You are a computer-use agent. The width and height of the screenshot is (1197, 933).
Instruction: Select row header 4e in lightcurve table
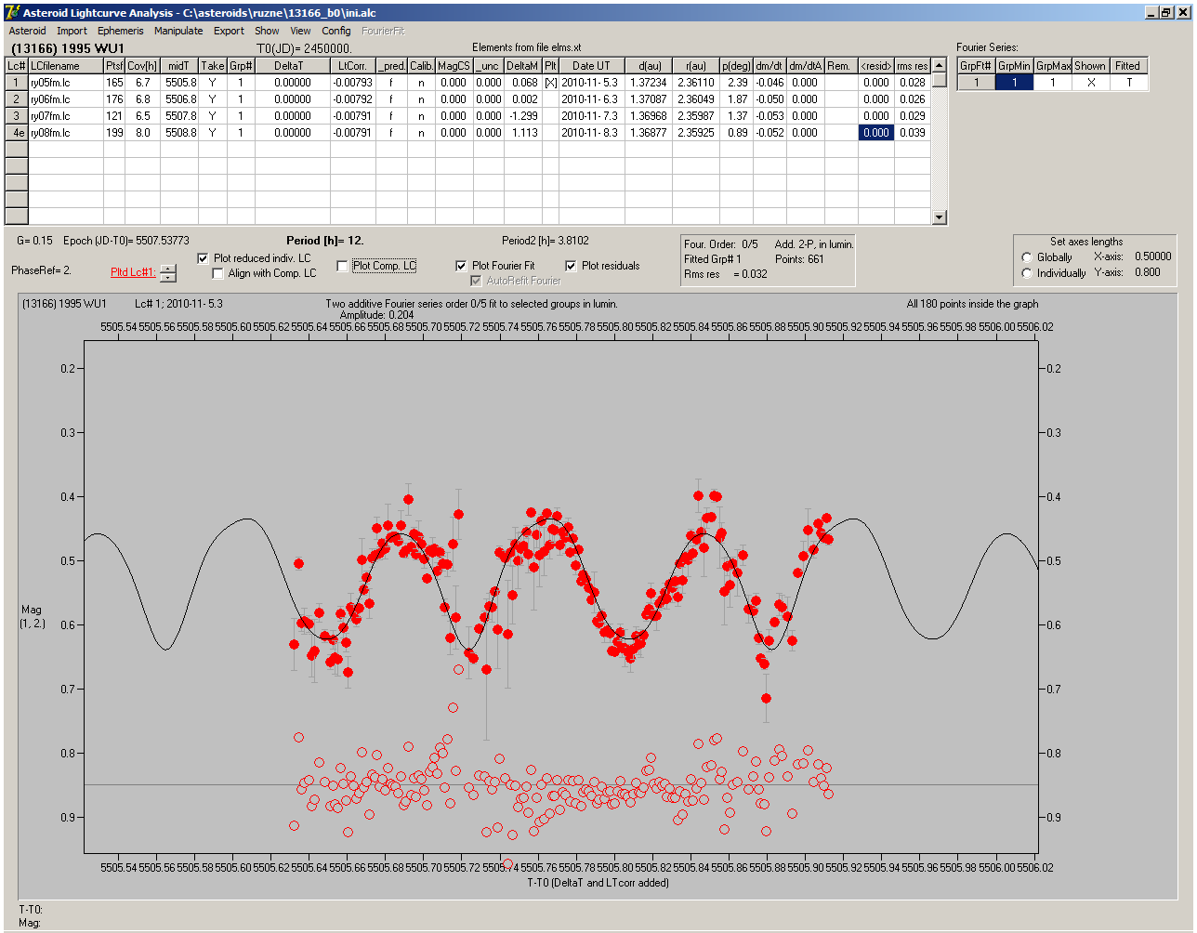coord(17,133)
